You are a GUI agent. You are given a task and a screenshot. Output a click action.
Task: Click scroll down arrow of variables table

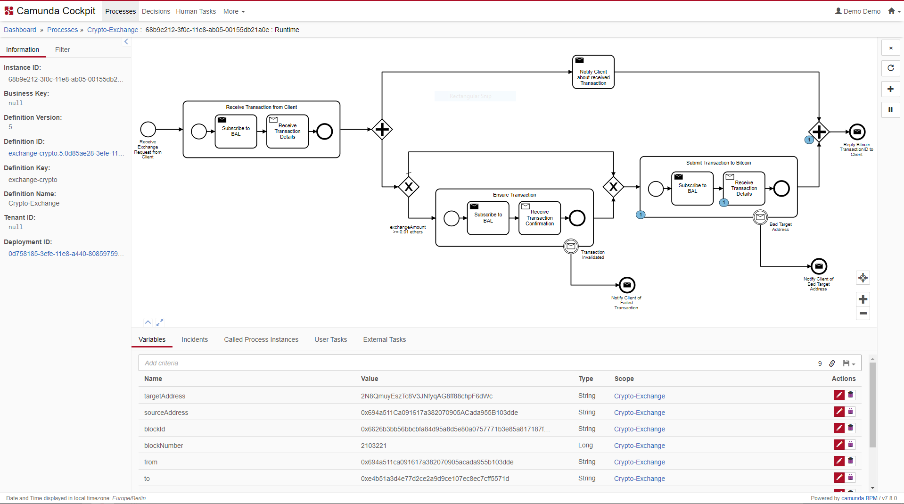click(872, 488)
